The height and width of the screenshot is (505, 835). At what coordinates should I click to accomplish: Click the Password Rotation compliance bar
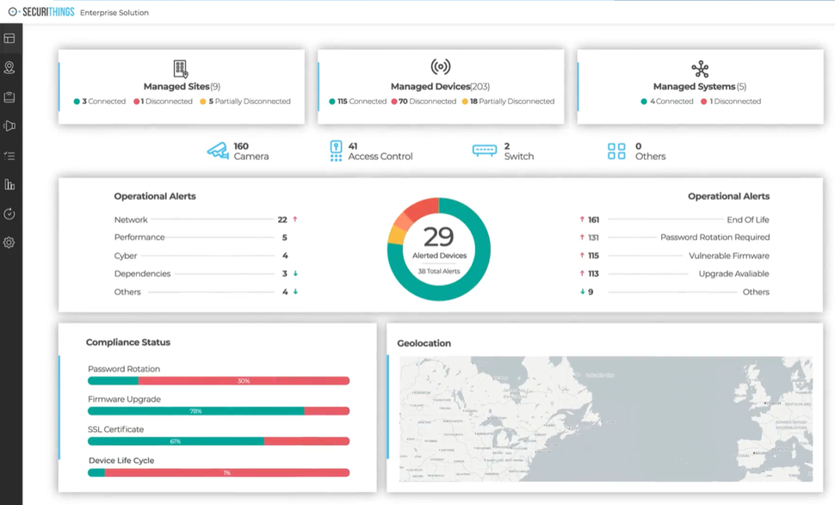[219, 380]
